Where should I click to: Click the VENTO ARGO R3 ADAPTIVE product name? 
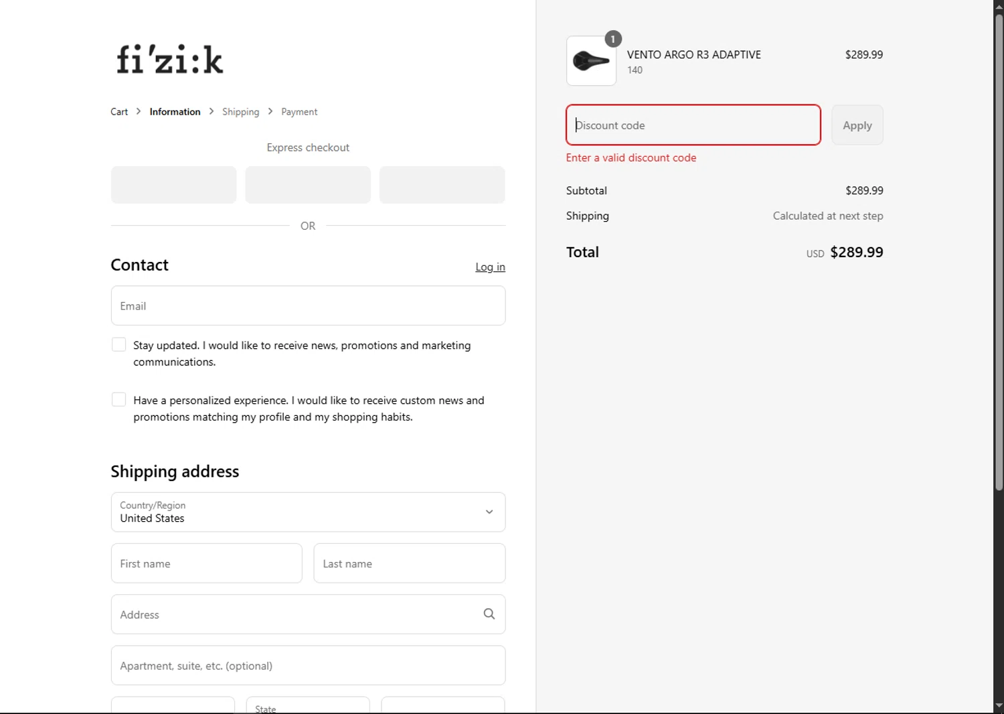pyautogui.click(x=694, y=55)
